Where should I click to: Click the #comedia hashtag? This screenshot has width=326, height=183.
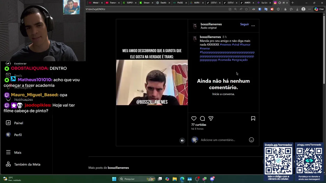coord(225,60)
